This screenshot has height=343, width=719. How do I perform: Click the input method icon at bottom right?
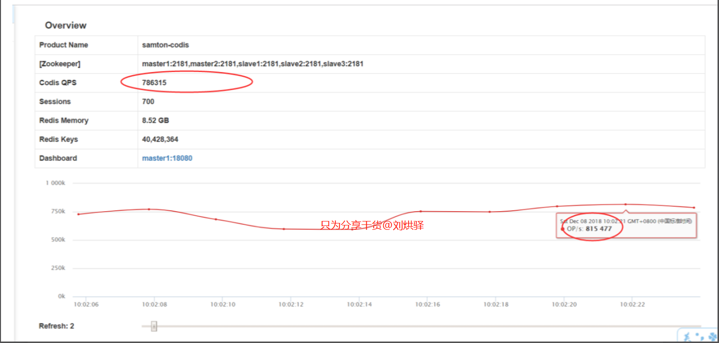699,336
